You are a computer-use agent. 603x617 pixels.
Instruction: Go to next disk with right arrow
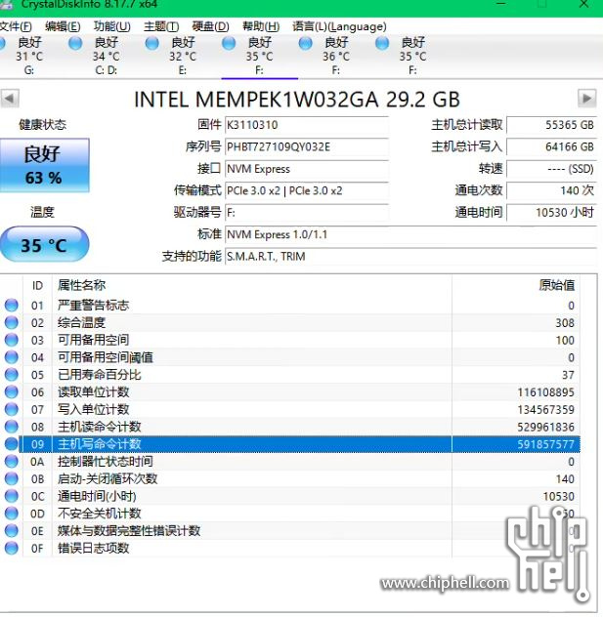click(586, 99)
